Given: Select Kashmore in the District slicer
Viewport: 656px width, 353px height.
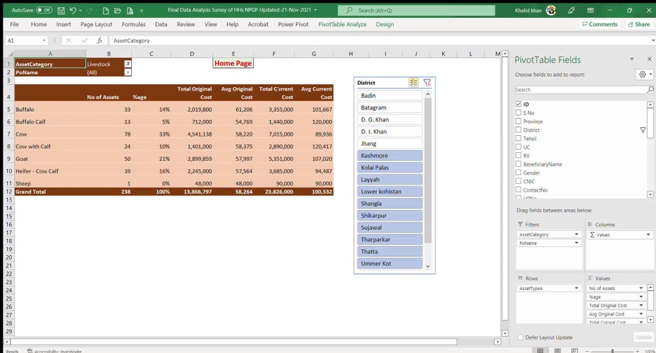Looking at the screenshot, I should click(390, 156).
